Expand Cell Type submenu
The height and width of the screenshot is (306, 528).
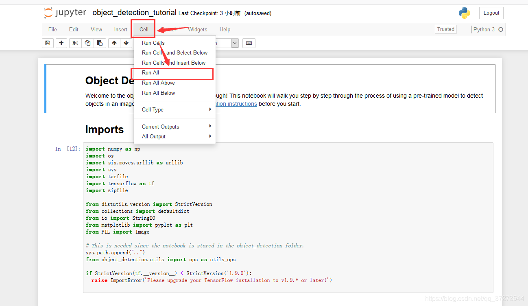point(175,109)
